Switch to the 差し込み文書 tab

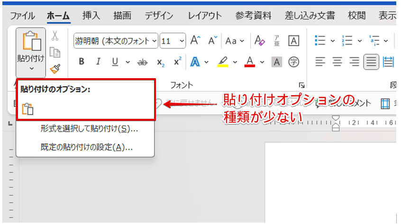click(x=310, y=16)
